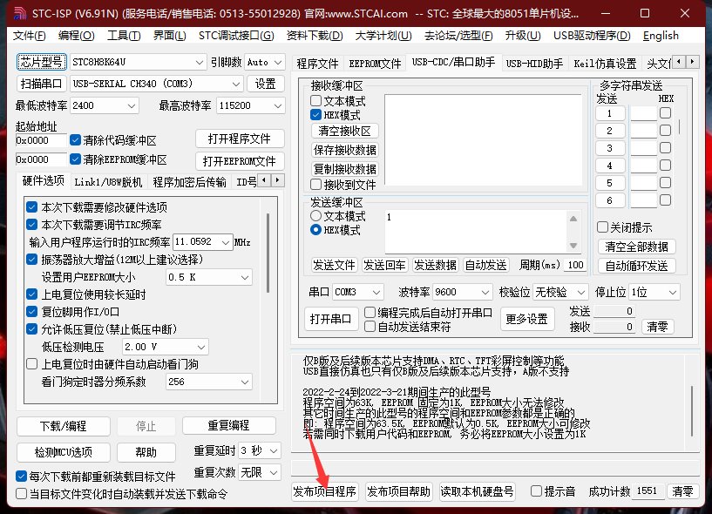Toggle the 关闭提示 checkbox

click(x=602, y=227)
